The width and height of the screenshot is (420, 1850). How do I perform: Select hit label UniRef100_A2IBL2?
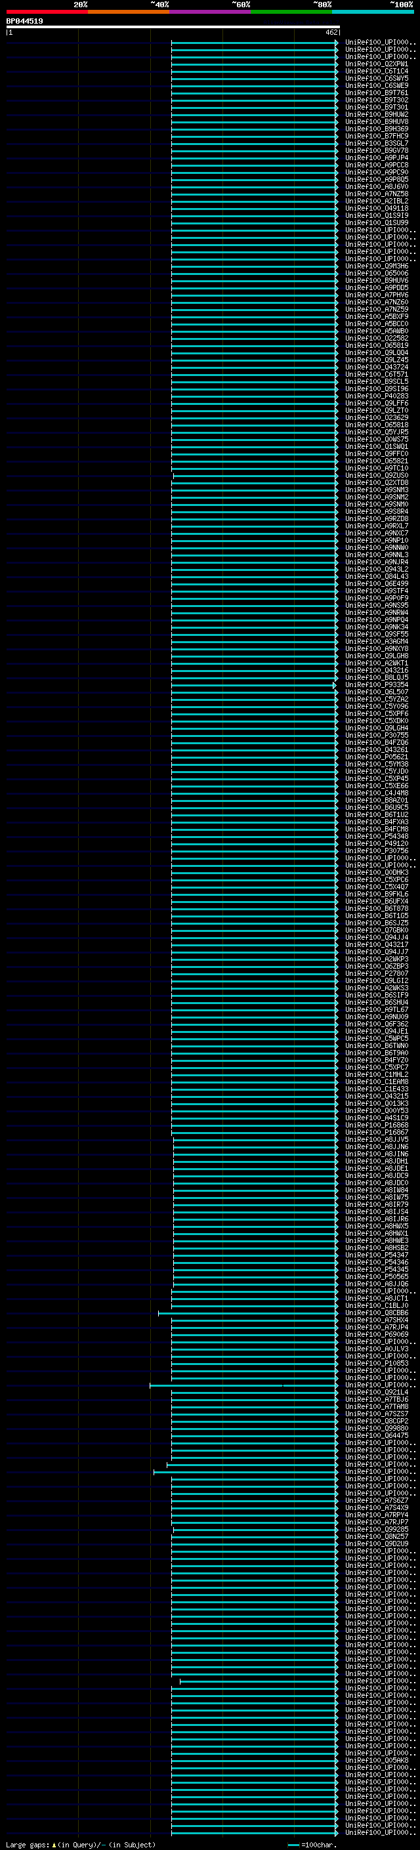point(376,201)
